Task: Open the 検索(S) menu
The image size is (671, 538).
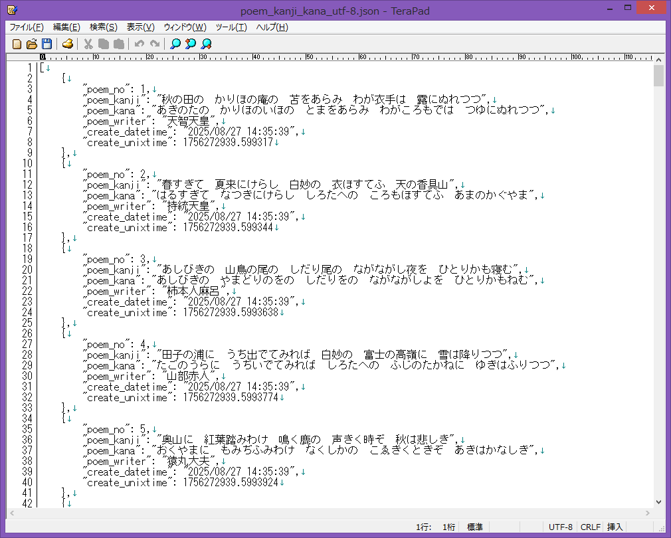Action: (x=103, y=27)
